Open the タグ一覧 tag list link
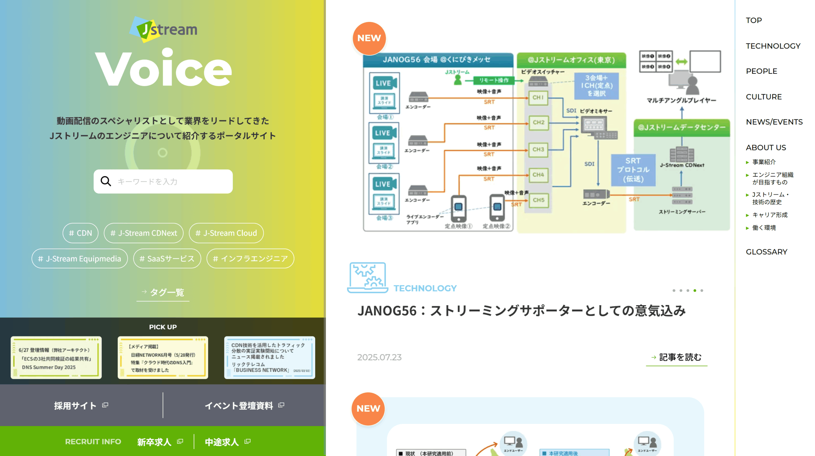The image size is (815, 456). (x=163, y=292)
